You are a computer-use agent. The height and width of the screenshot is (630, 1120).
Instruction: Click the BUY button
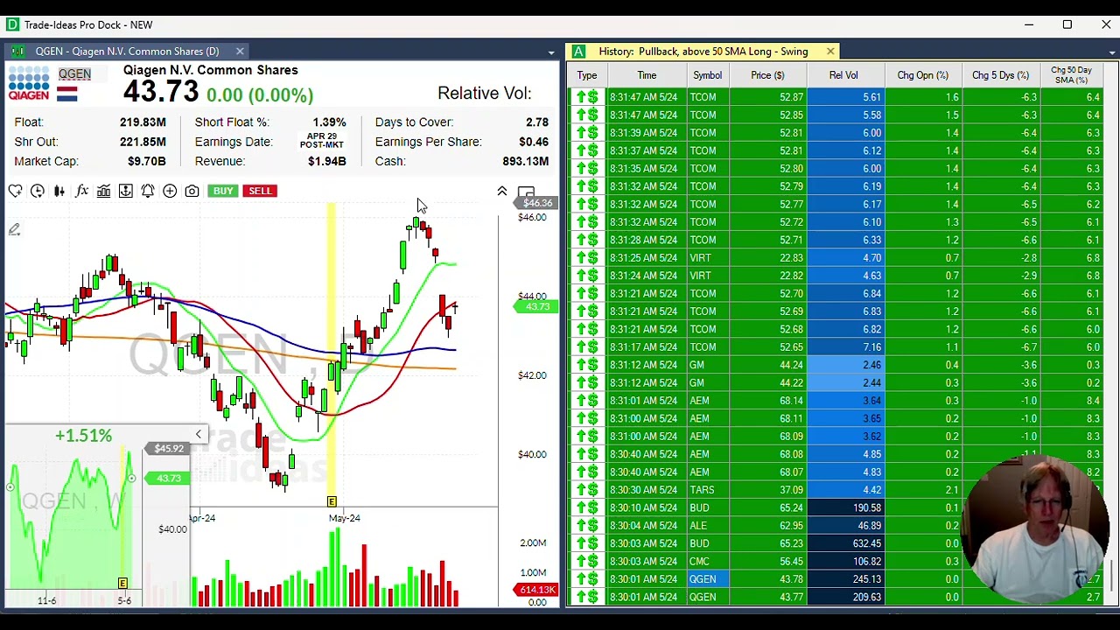[223, 191]
